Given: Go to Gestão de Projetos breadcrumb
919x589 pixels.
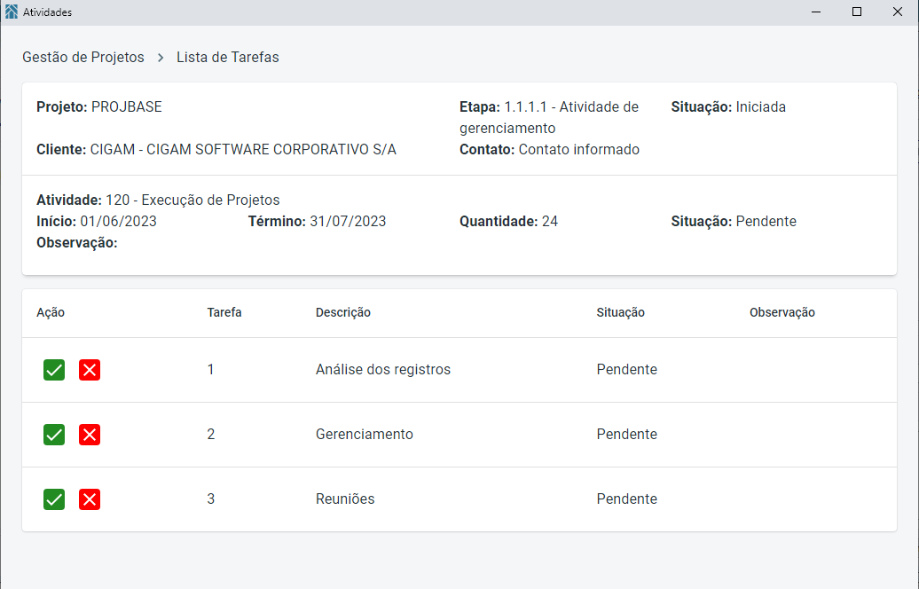Looking at the screenshot, I should pos(83,57).
